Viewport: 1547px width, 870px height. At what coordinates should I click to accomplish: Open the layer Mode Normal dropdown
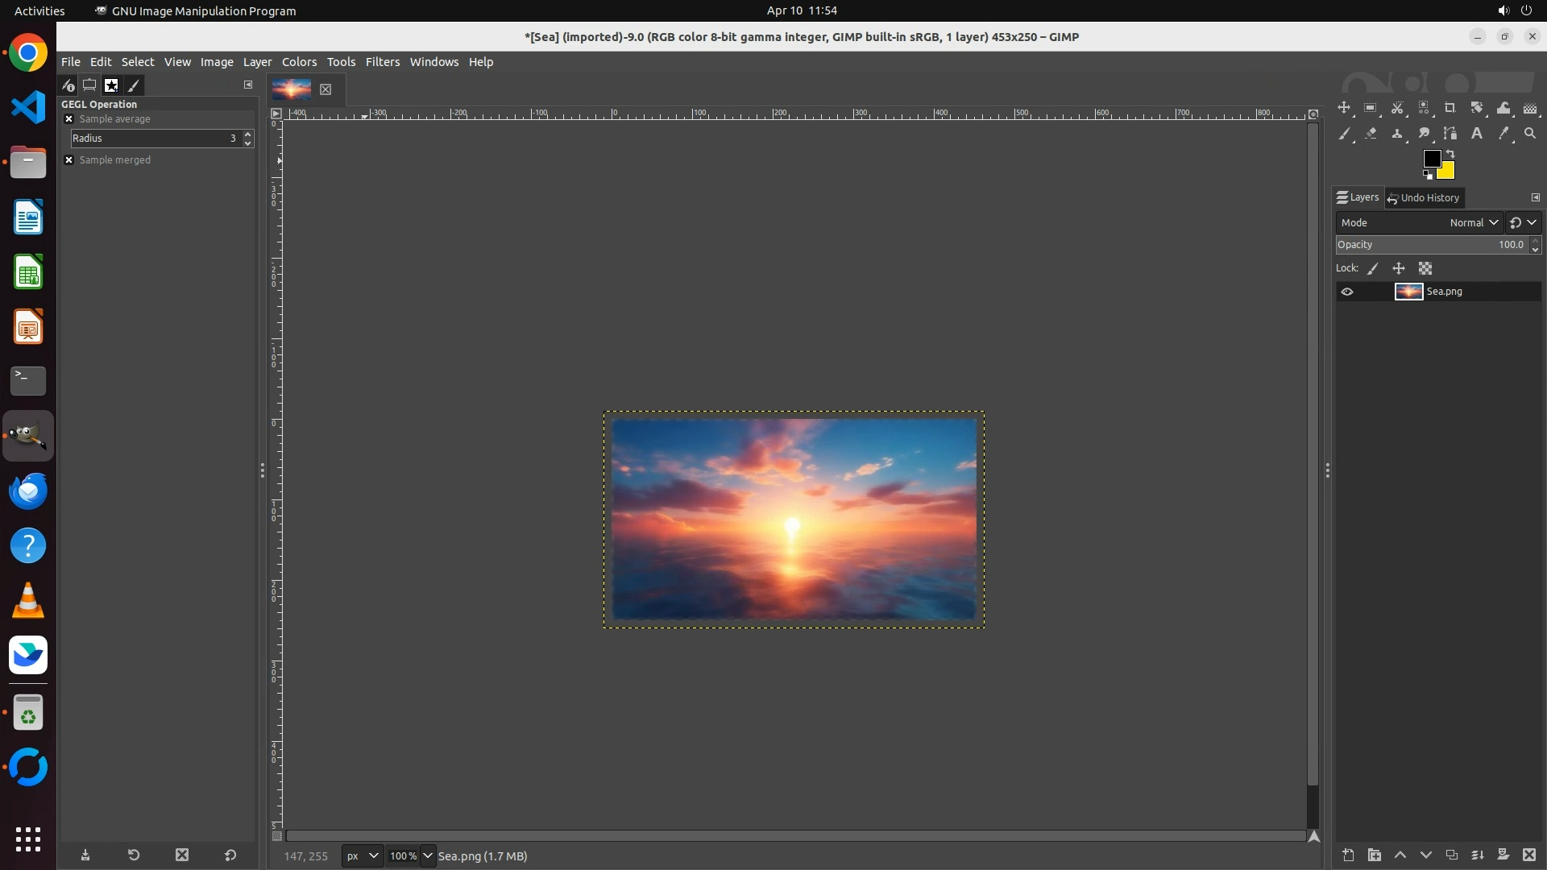pos(1474,222)
